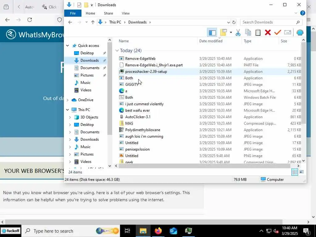Click the navigation pane scrollbar
Screen dimensions: 316x237
[x=110, y=89]
